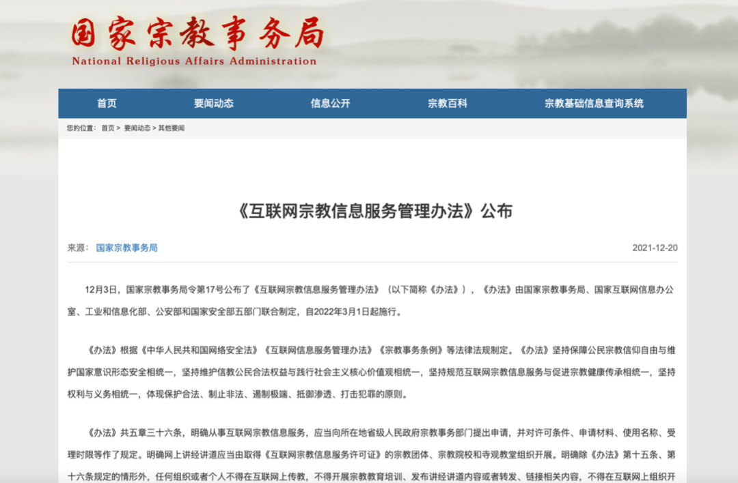Open the blue 国家宗教事务局 source link
Image resolution: width=738 pixels, height=483 pixels.
point(126,248)
